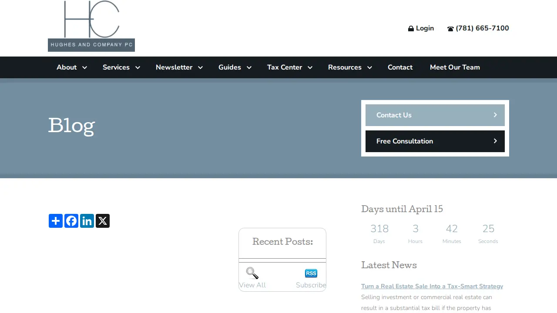
Task: Click the blue RSS Subscribe icon
Action: tap(311, 273)
